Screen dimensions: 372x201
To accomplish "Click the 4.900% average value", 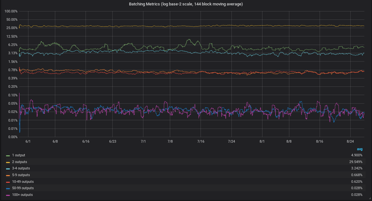I will click(x=357, y=155).
